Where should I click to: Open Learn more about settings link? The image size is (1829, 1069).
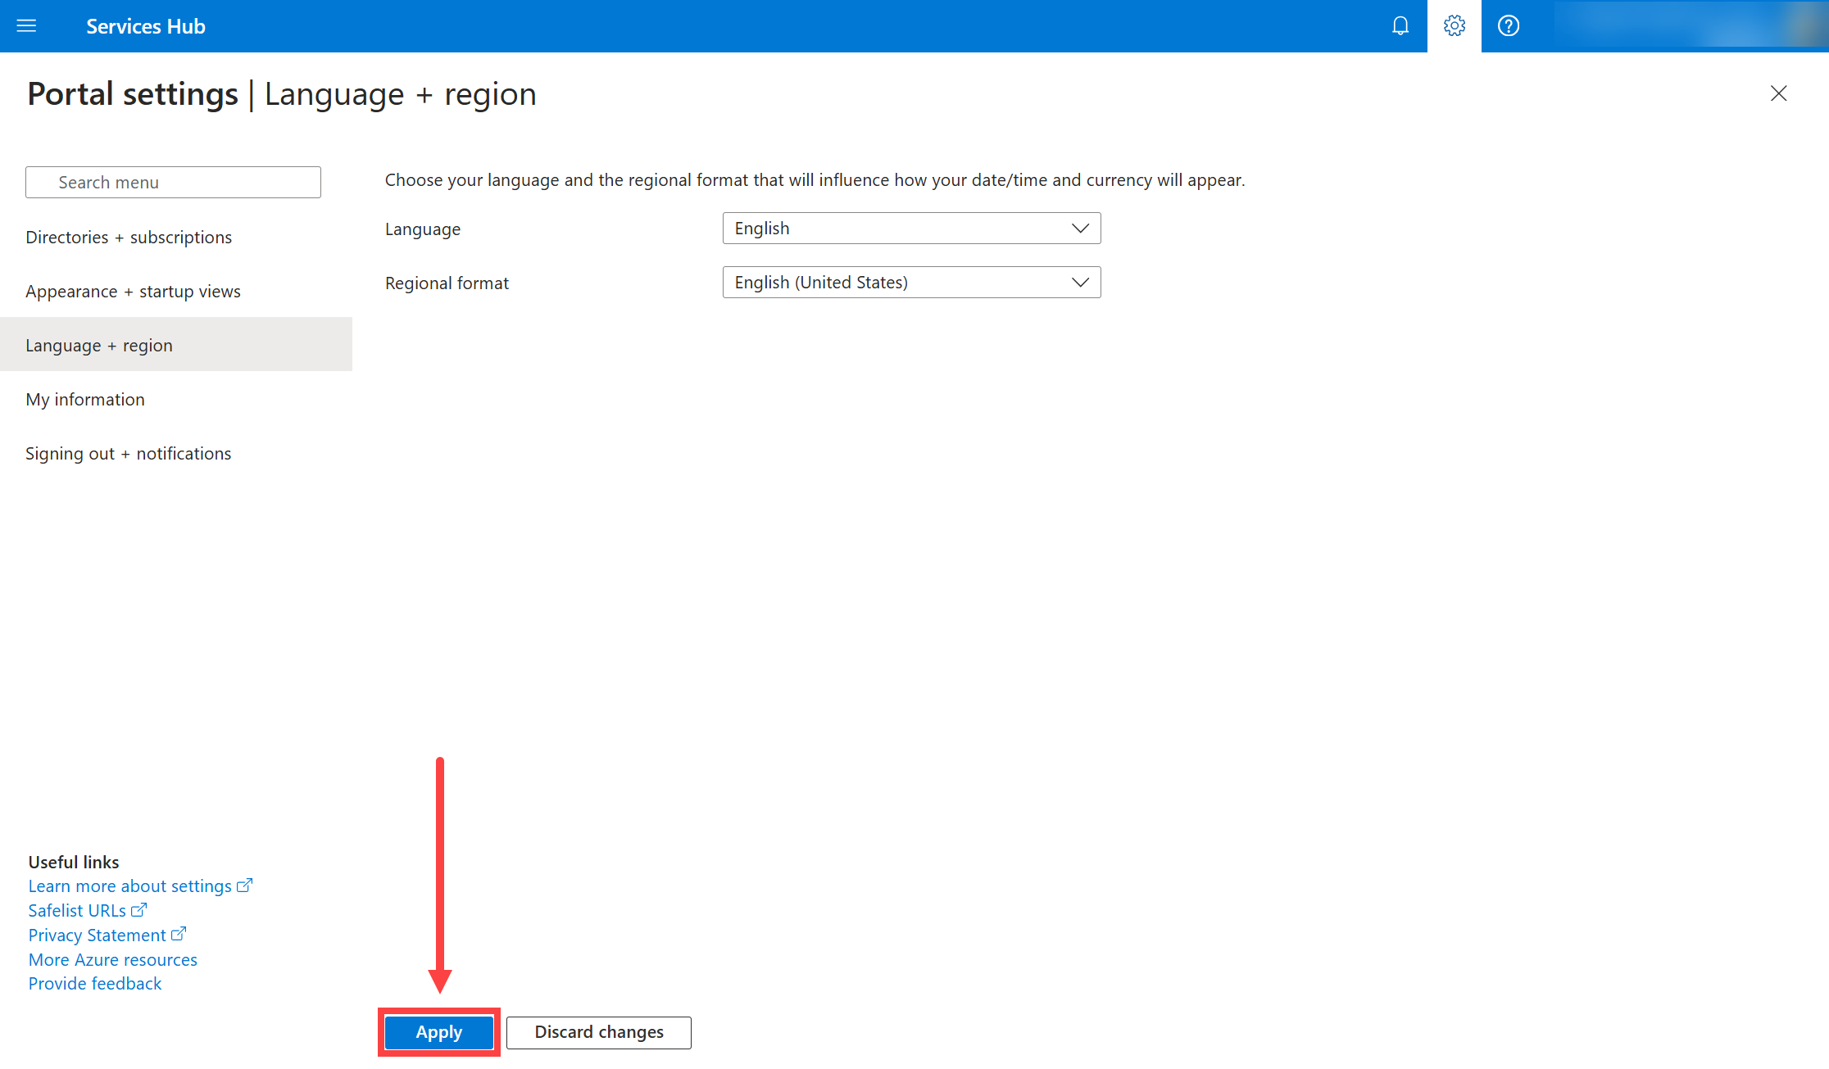tap(131, 886)
